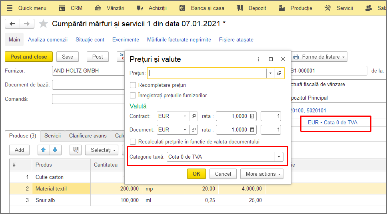Confirm dialog with OK button
Viewport: 387px width, 214px height.
click(196, 174)
